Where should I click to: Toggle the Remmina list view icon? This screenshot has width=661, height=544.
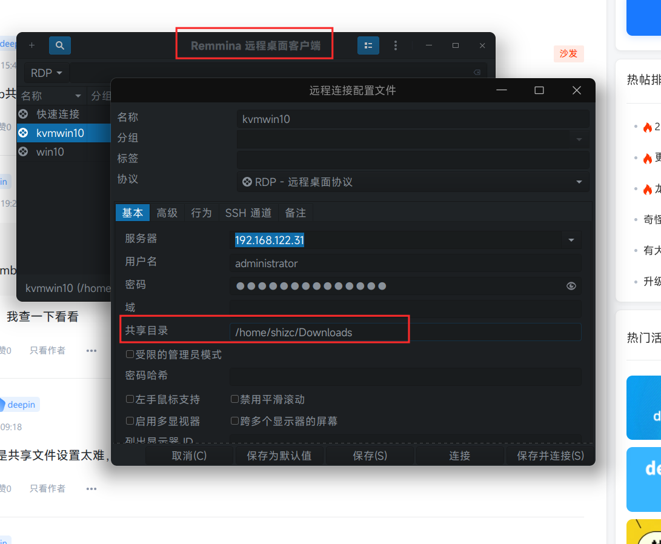coord(368,45)
